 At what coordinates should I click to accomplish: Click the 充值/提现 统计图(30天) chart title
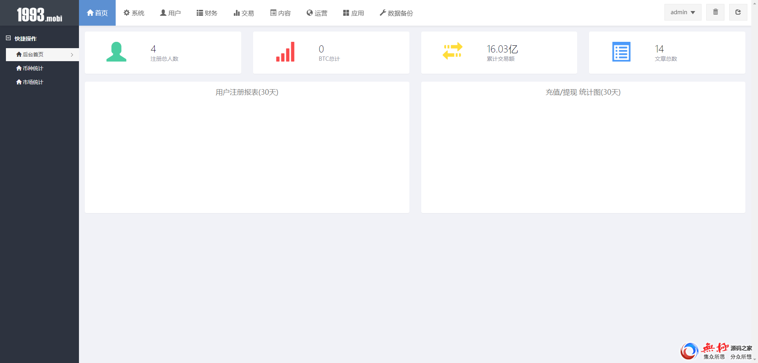(583, 92)
